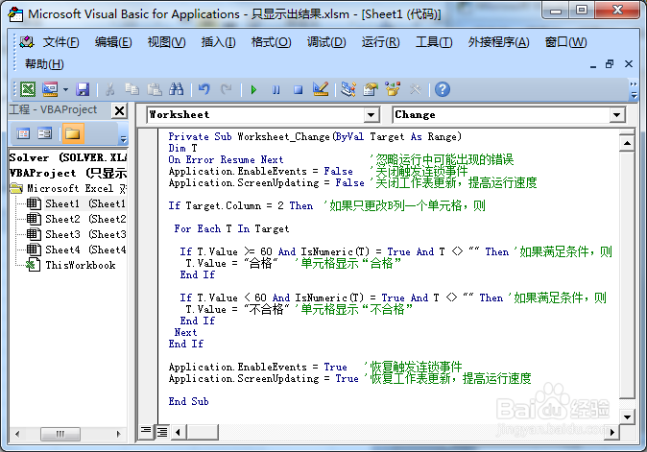
Task: Click the project panel horizontal scrollbar thumb
Action: [x=60, y=434]
